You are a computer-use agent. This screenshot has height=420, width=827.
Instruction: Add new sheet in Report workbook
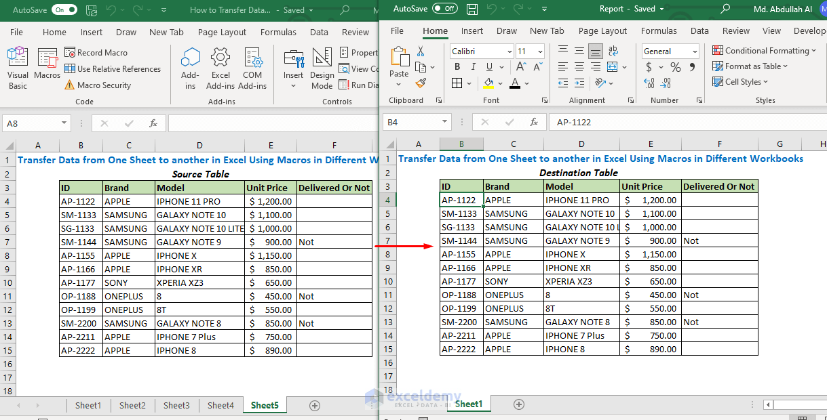coord(519,404)
